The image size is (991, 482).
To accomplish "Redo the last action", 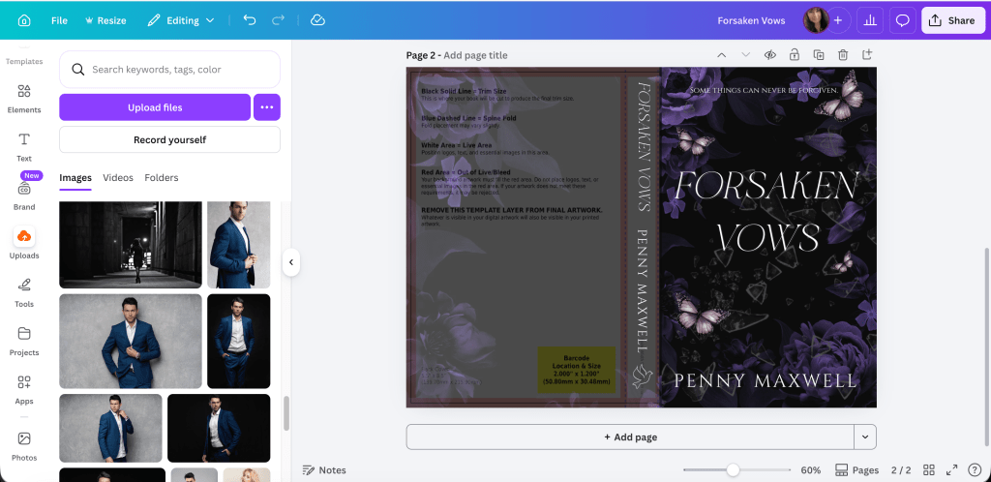I will pyautogui.click(x=278, y=20).
